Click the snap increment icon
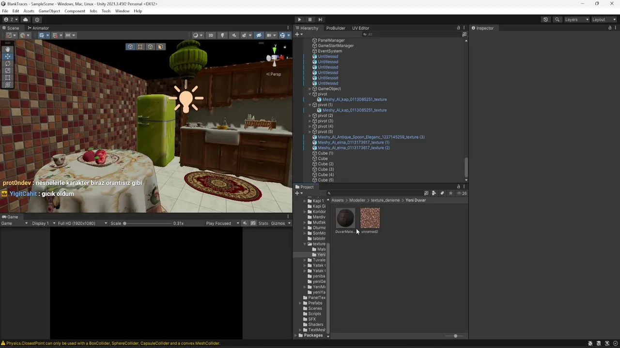 click(x=68, y=35)
